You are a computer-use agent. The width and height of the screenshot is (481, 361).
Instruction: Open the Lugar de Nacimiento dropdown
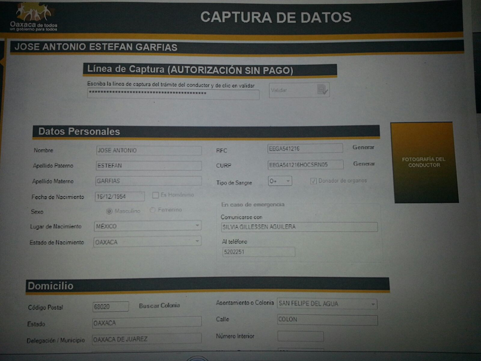point(148,226)
